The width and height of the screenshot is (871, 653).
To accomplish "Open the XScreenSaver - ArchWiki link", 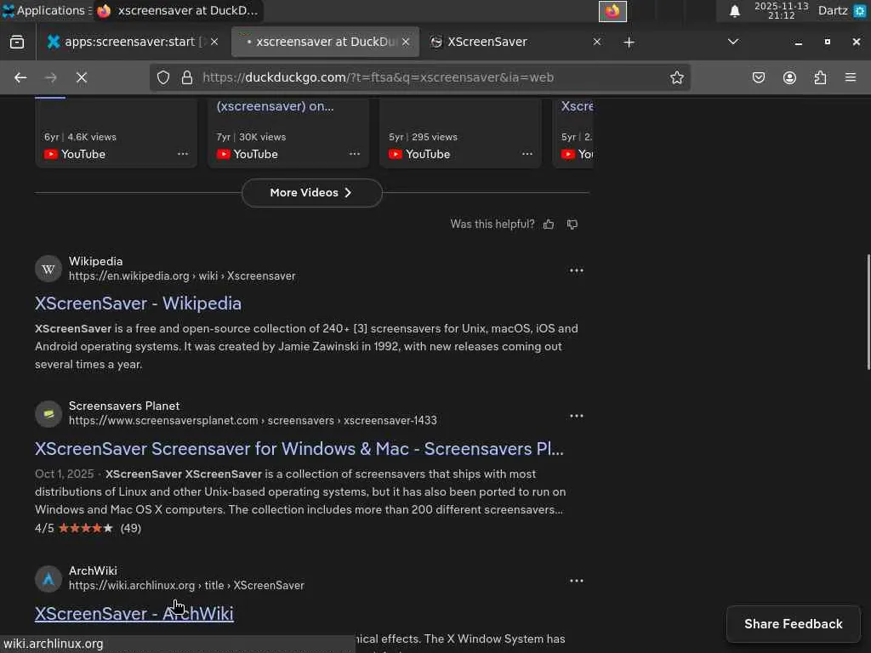I will 134,614.
